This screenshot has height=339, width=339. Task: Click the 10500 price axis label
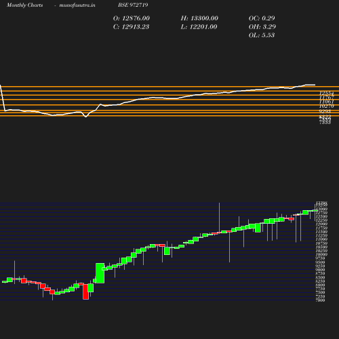321,247
